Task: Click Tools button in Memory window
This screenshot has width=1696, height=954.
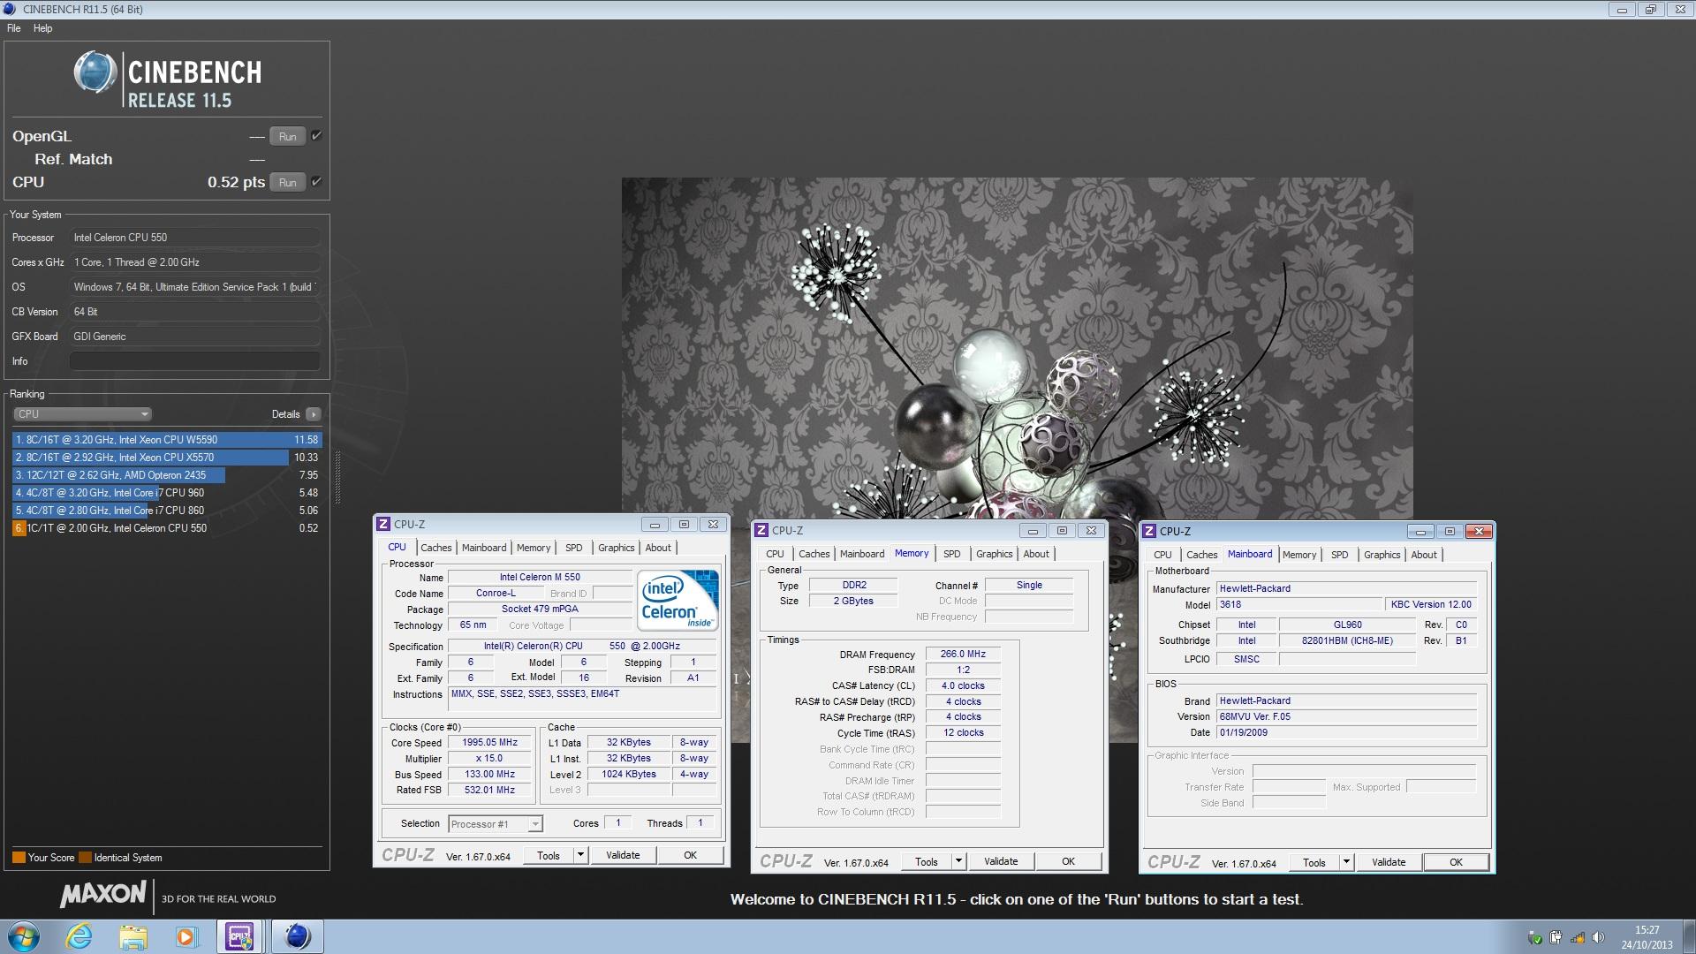Action: point(927,861)
